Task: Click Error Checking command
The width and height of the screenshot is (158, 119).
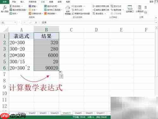Action: (x=116, y=10)
